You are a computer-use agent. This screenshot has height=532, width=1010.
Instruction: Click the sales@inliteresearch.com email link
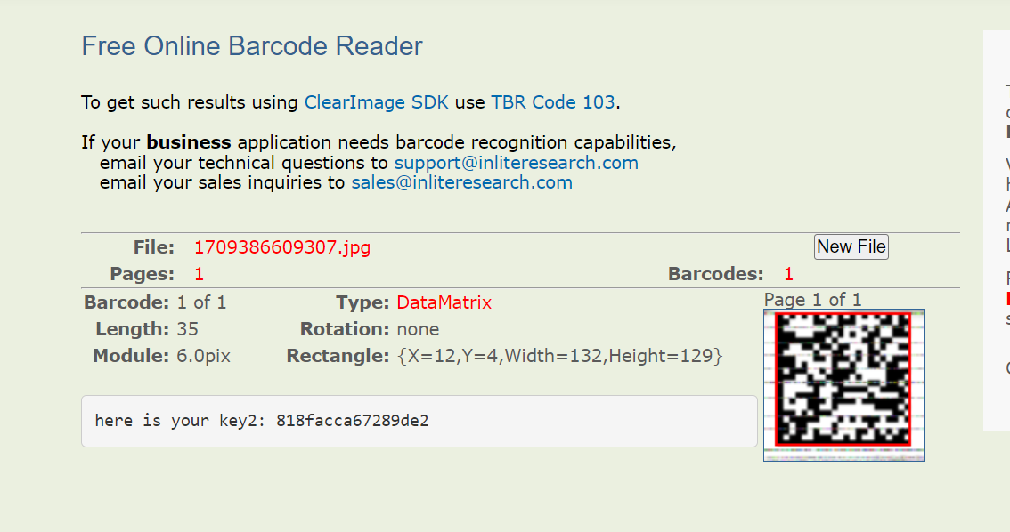[x=461, y=182]
